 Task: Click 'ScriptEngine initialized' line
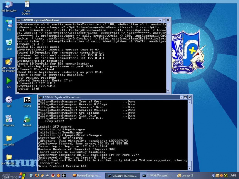click(61, 138)
